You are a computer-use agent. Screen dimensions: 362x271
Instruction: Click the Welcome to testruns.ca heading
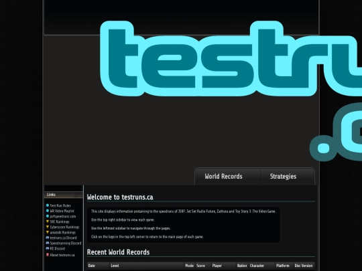[120, 197]
